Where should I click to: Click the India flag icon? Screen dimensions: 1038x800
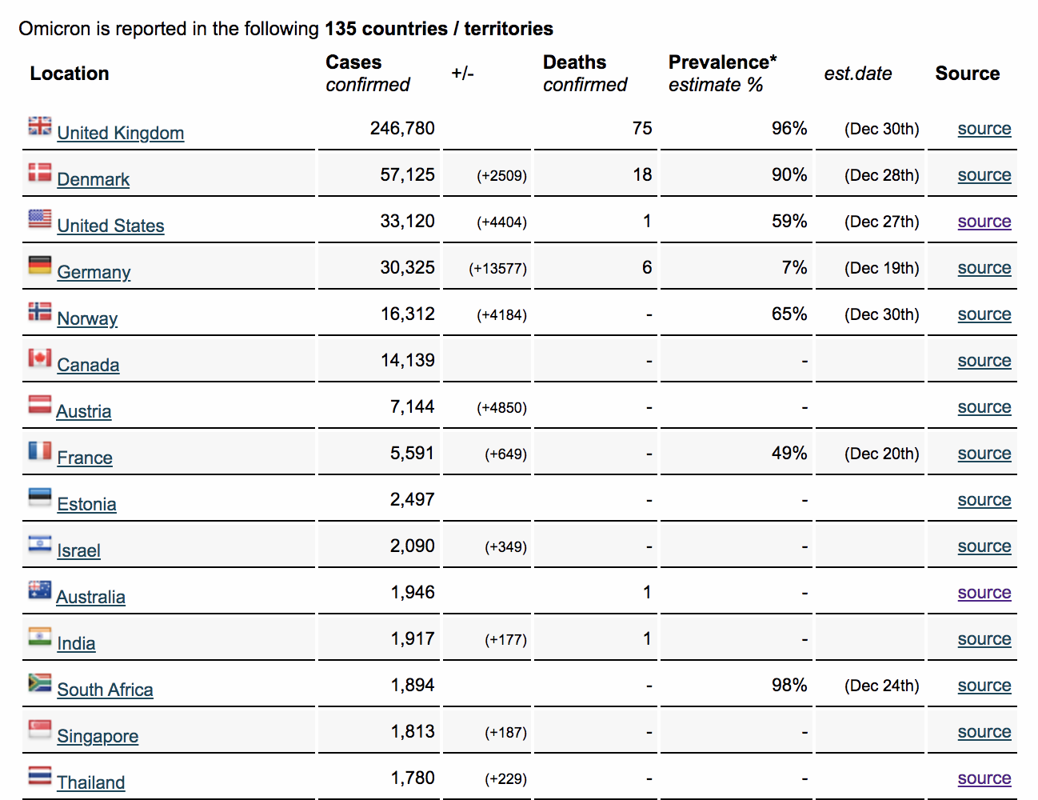coord(40,636)
